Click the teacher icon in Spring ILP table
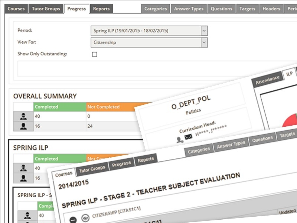 (23, 168)
